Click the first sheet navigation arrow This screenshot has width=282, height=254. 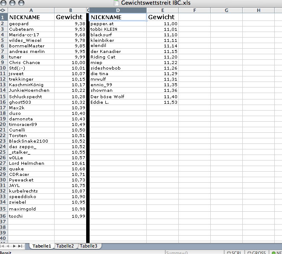click(3, 246)
